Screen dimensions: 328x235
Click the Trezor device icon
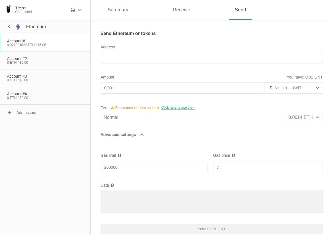pyautogui.click(x=9, y=9)
